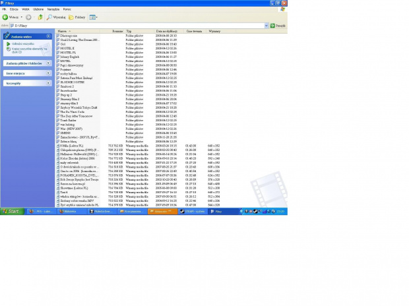Click the copy-to-CD icon in video tasks

[x=9, y=49]
